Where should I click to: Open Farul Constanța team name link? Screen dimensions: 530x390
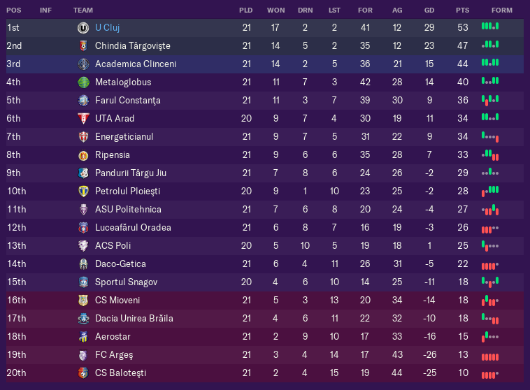pos(128,101)
